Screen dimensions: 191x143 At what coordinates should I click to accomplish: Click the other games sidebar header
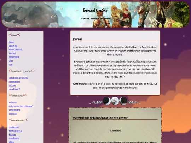18,96
